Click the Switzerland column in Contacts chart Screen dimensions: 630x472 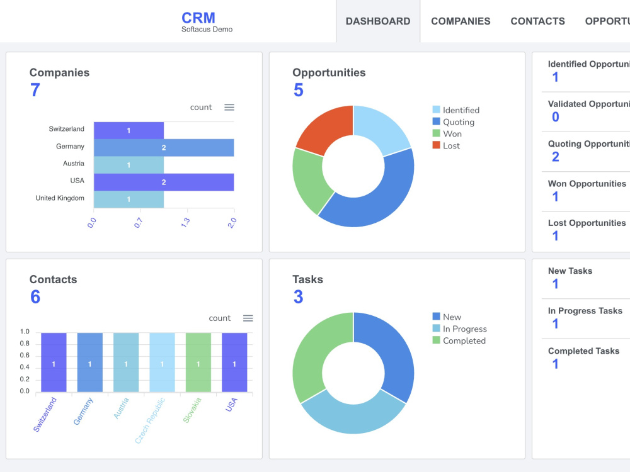(x=54, y=362)
